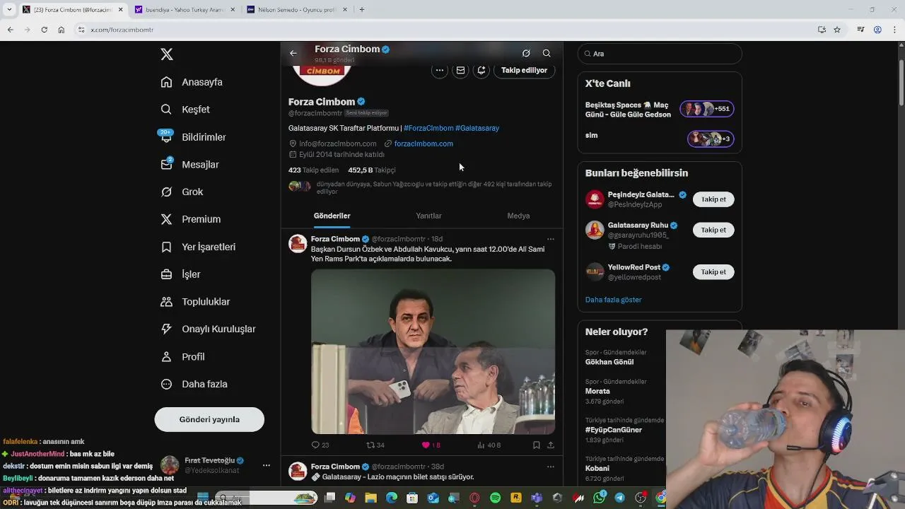Click the x.com address bar

tap(452, 30)
